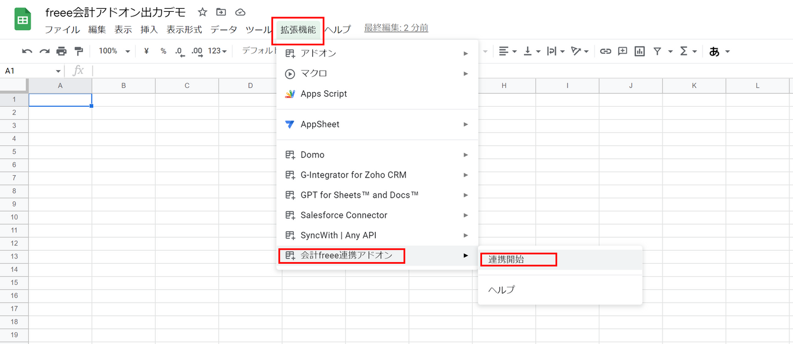793x344 pixels.
Task: Open the 100% zoom dropdown
Action: pyautogui.click(x=114, y=51)
